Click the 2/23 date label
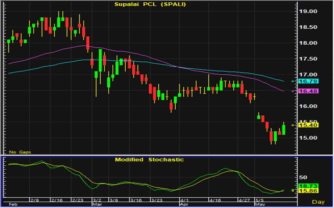This screenshot has height=208, width=334. pyautogui.click(x=77, y=200)
